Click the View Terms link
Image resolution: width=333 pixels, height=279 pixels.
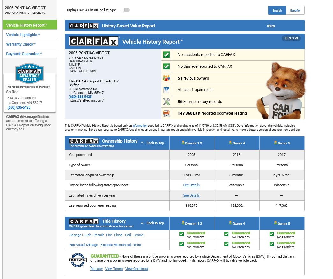point(114,269)
